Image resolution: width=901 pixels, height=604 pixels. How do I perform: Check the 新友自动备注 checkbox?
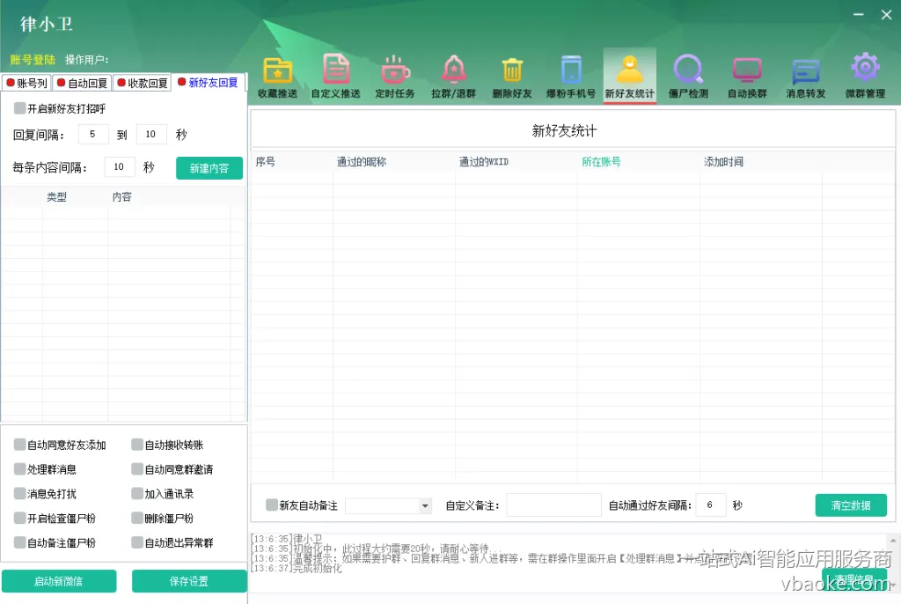pos(272,505)
